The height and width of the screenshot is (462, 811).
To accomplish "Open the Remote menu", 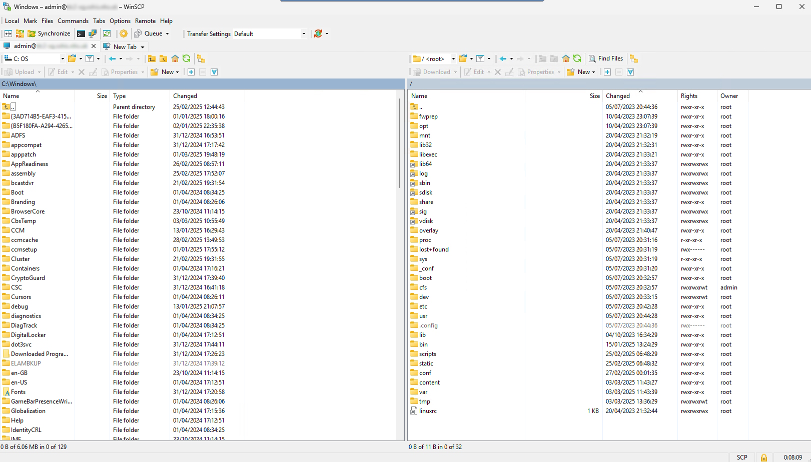I will coord(145,21).
